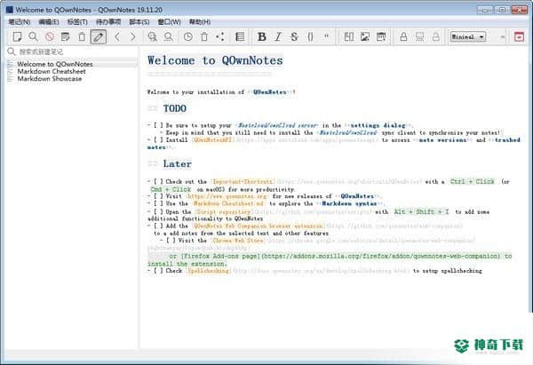Viewport: 533px width, 365px height.
Task: Expand the toolbar overflow chevron
Action: pyautogui.click(x=503, y=36)
